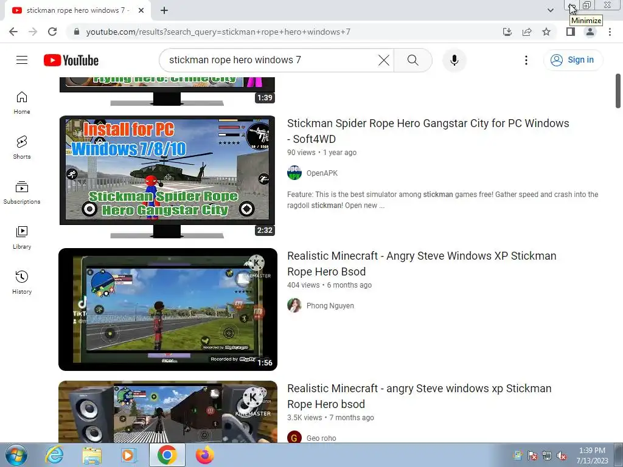Screen dimensions: 623x467
Task: Reload the current page
Action: tap(52, 32)
